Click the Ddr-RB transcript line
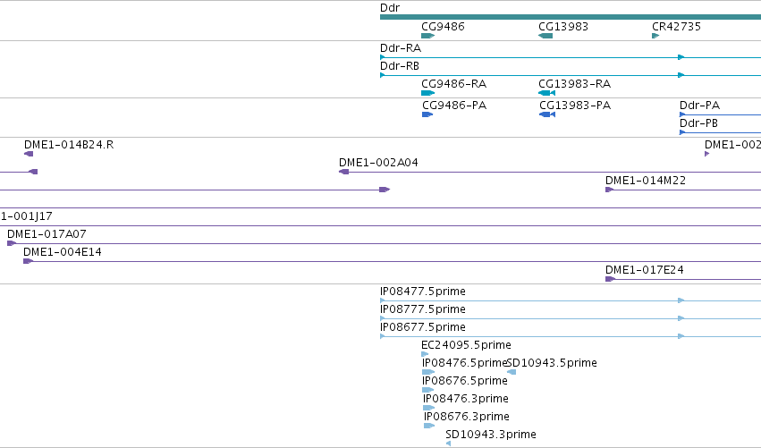Viewport: 761px width, 448px height. pyautogui.click(x=571, y=75)
